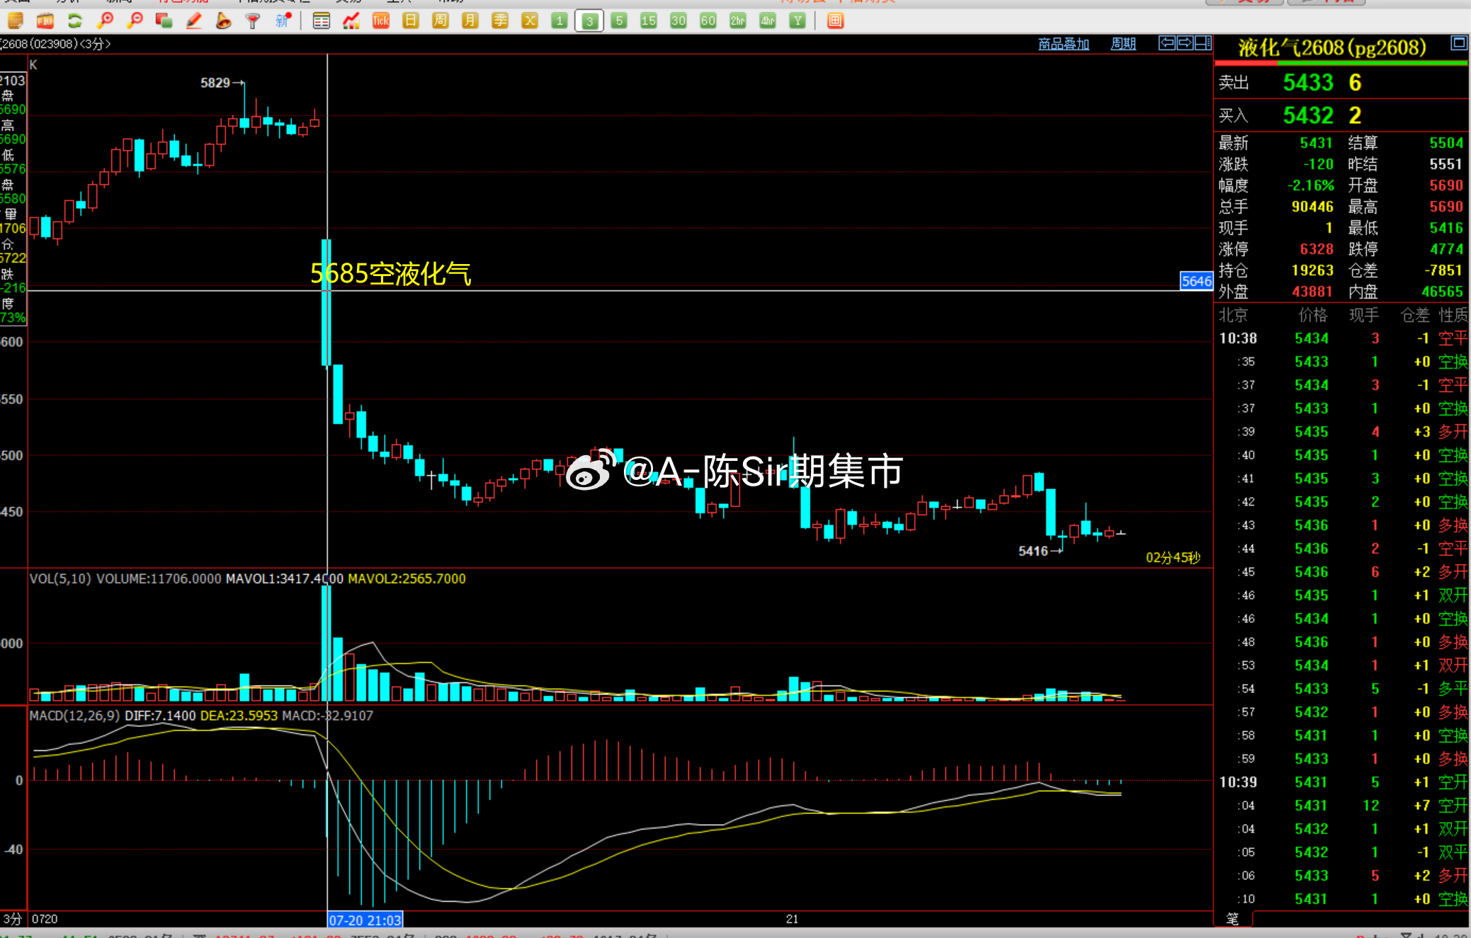The height and width of the screenshot is (938, 1471).
Task: Maximize the quote panel with square icon
Action: click(x=1459, y=42)
